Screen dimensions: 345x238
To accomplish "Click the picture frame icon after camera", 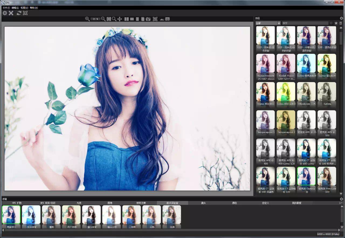I will 155,19.
